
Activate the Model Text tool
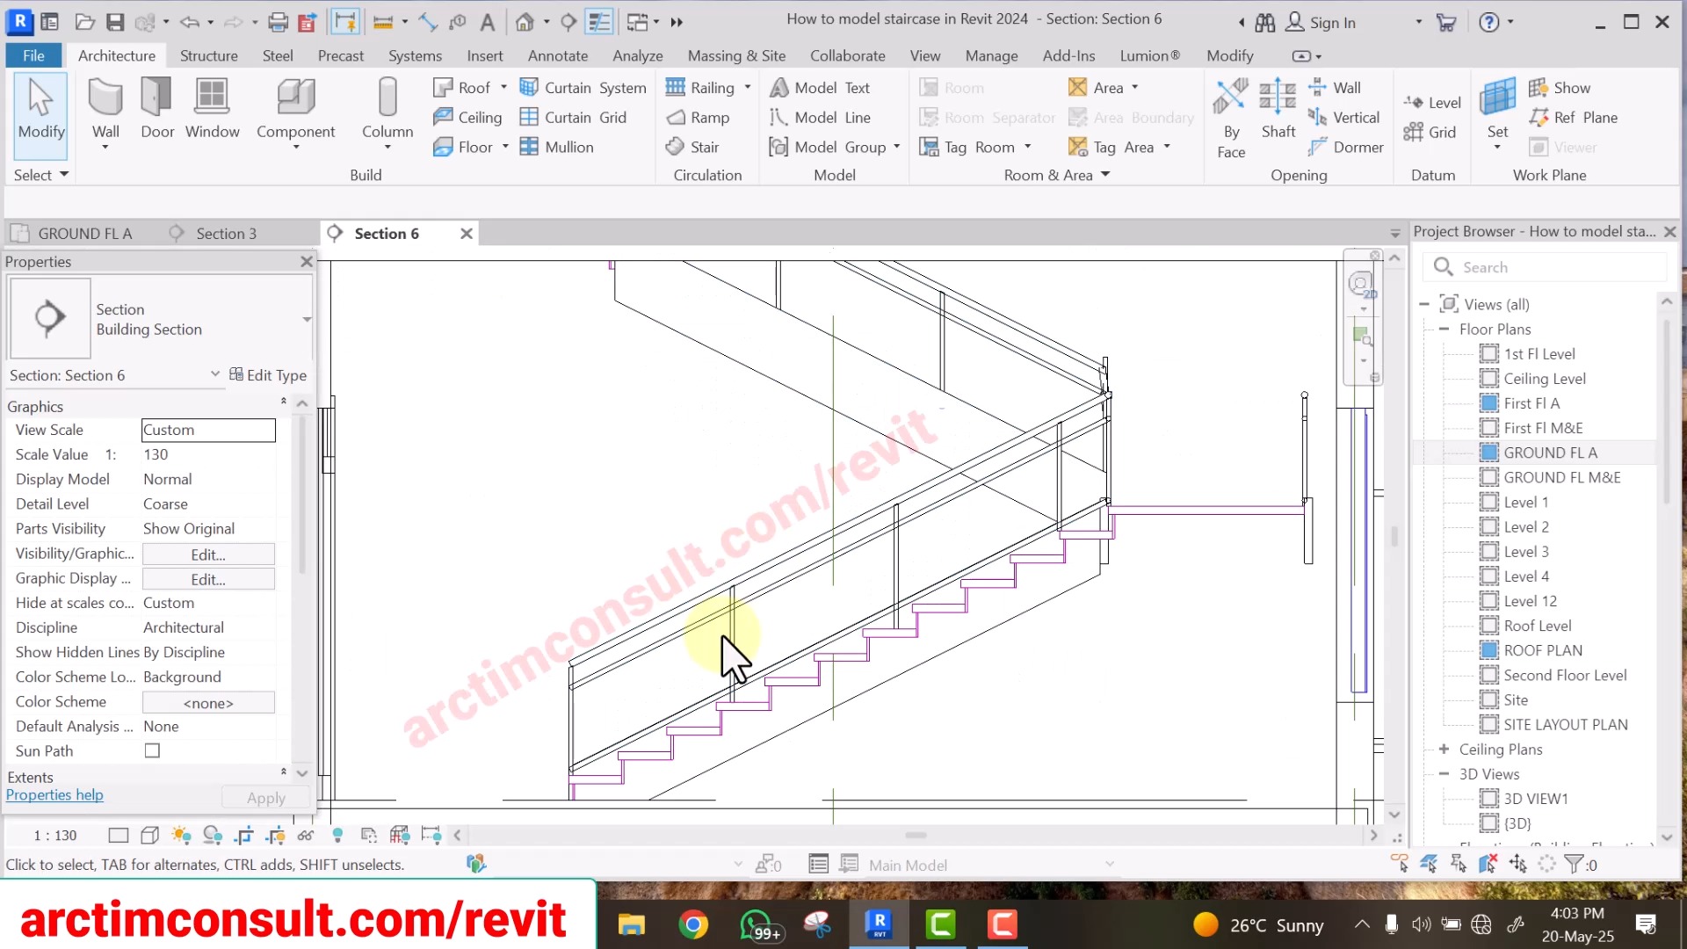point(819,87)
